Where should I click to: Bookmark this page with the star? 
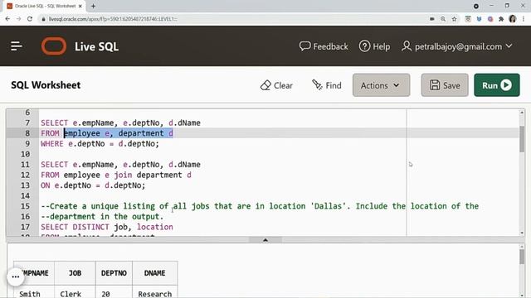tap(454, 19)
